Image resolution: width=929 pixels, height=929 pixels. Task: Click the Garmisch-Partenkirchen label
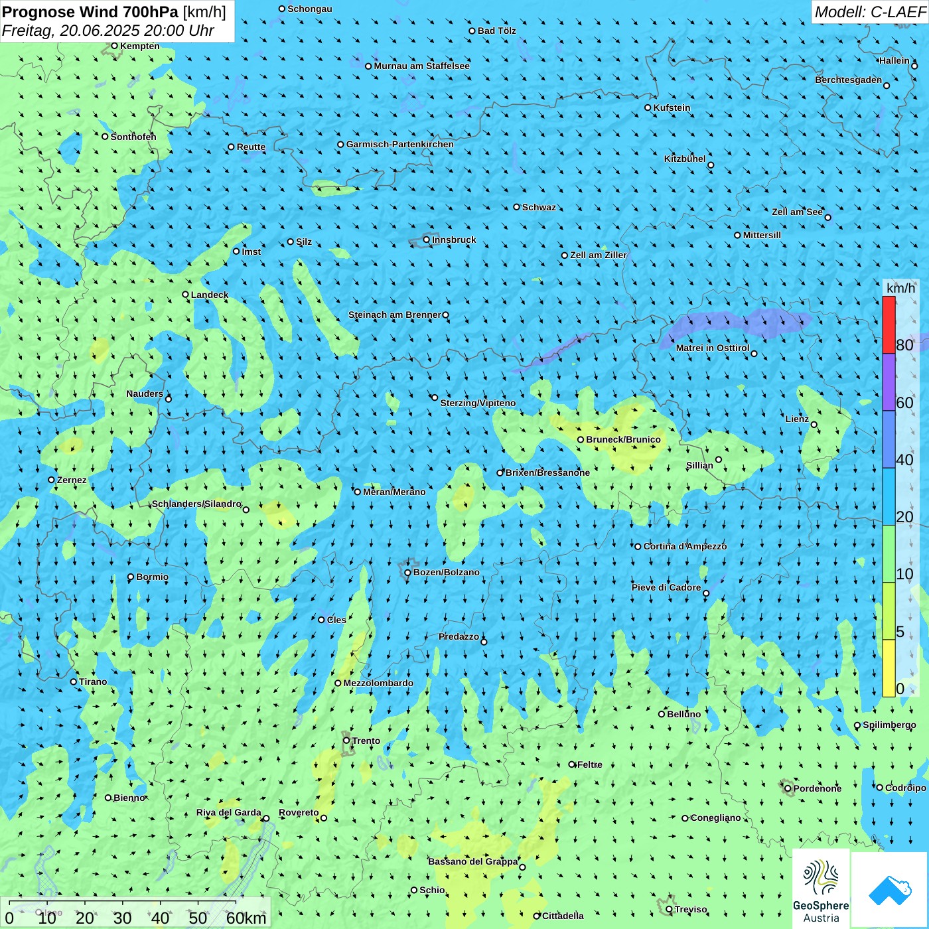tap(400, 144)
